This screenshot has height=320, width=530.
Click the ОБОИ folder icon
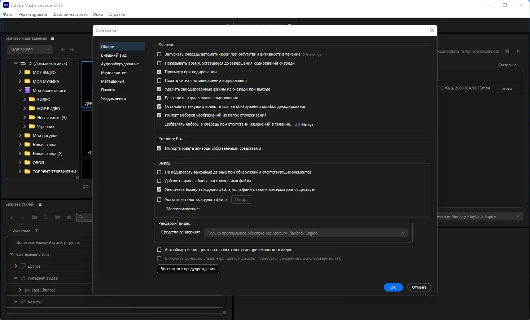coord(27,162)
